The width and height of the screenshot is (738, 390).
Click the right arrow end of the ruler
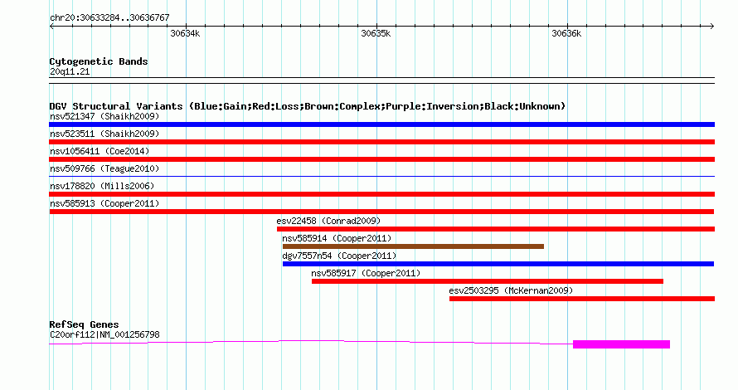(x=712, y=27)
